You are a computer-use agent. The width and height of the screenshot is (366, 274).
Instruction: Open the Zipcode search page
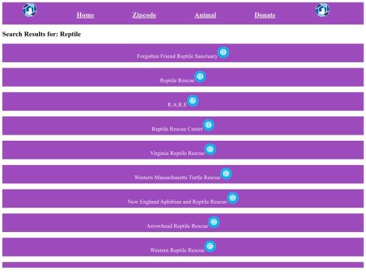pos(144,15)
